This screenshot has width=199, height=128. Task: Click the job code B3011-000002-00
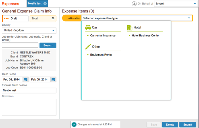click(x=31, y=68)
